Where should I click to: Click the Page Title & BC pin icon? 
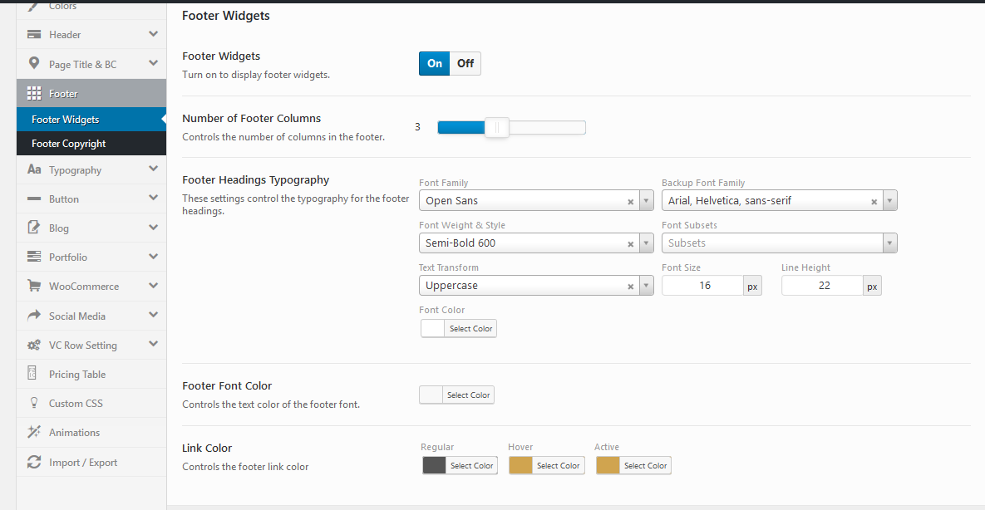click(34, 64)
